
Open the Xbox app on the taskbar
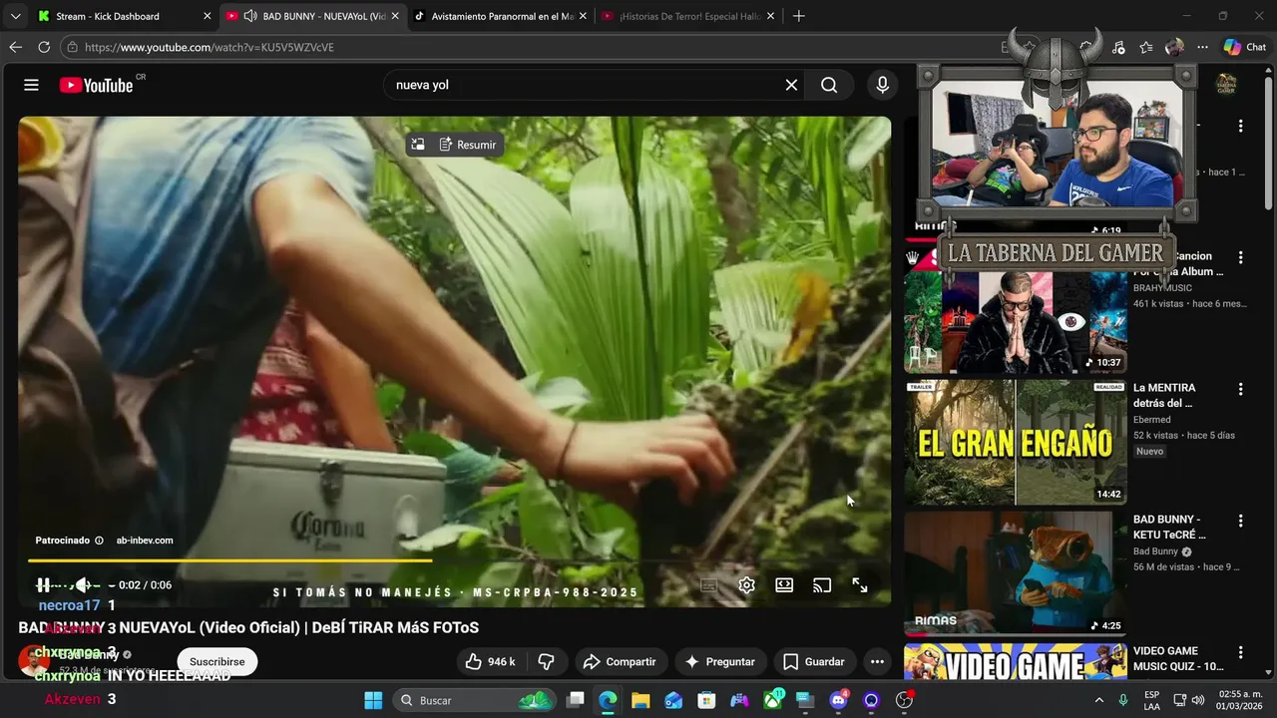772,700
